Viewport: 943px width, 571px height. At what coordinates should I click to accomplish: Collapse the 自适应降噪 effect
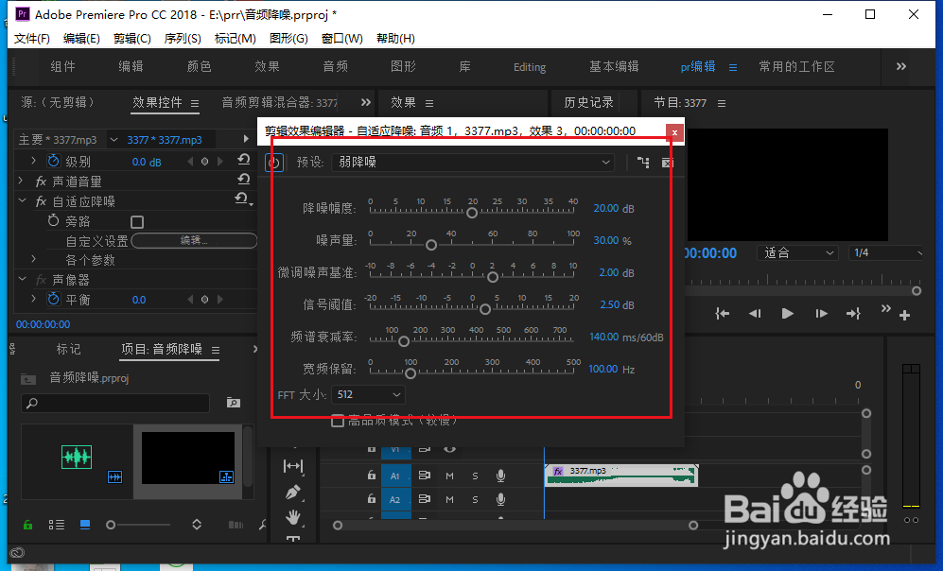pos(23,200)
